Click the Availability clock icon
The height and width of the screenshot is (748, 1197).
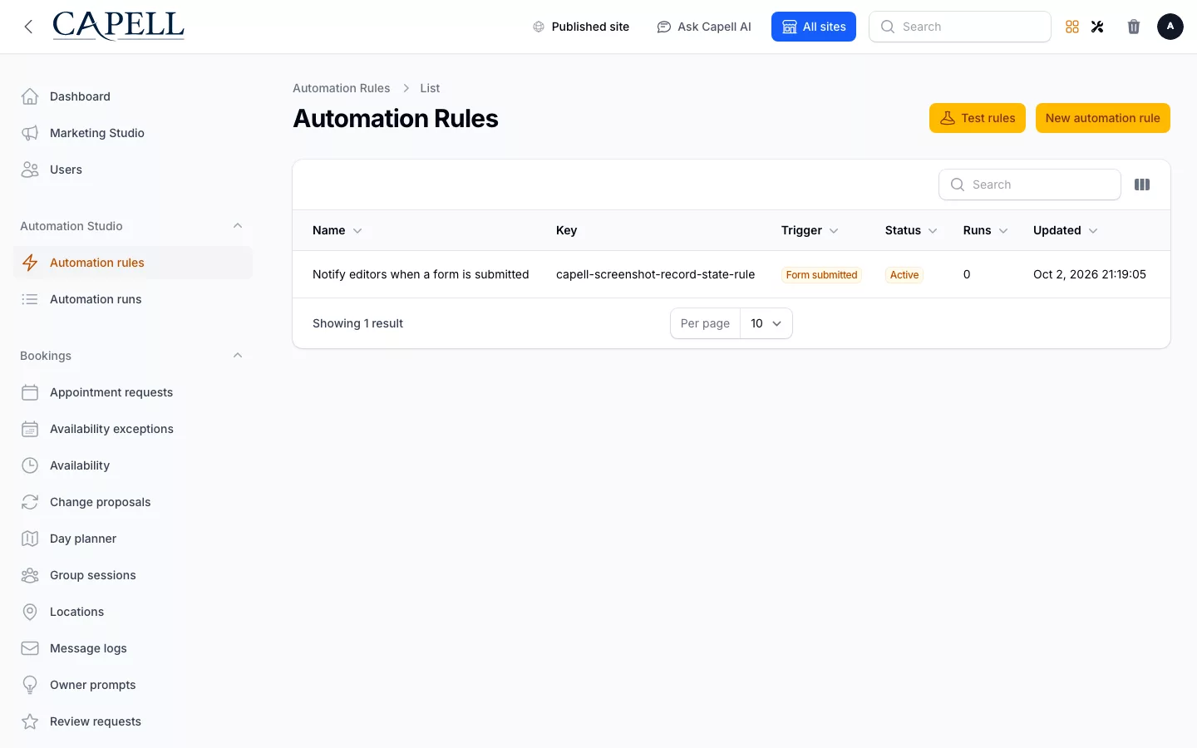click(x=30, y=465)
